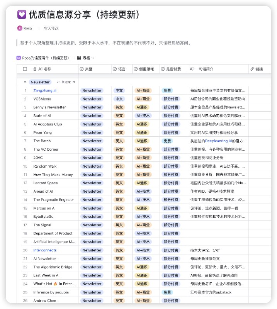Click the purple table source icon

click(19, 58)
